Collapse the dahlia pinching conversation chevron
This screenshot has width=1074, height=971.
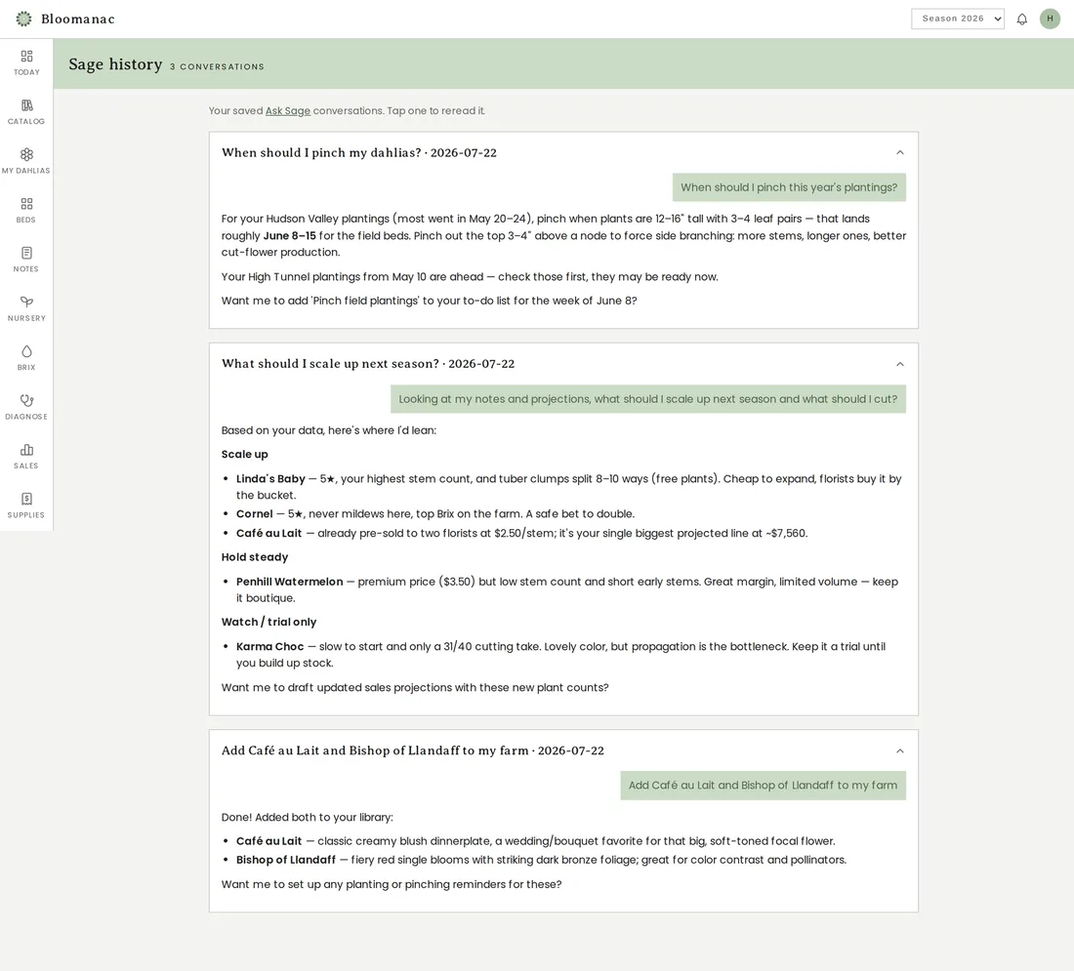(x=900, y=152)
